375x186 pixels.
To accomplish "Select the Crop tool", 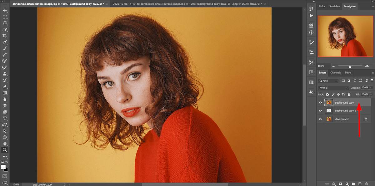I will (x=5, y=36).
